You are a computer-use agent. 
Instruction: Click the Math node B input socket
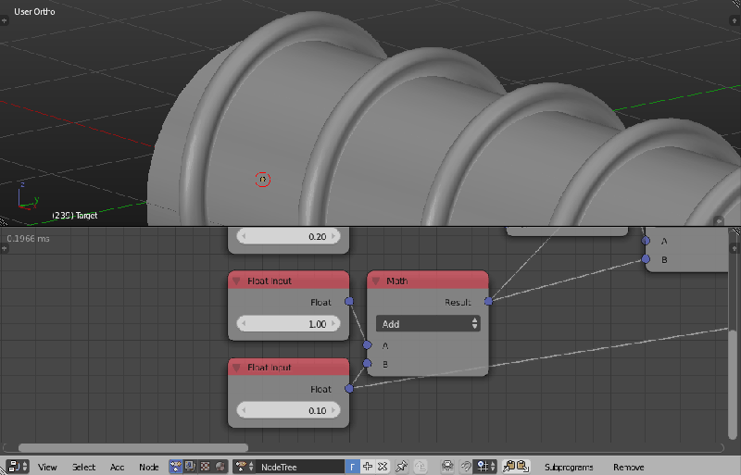pyautogui.click(x=367, y=363)
